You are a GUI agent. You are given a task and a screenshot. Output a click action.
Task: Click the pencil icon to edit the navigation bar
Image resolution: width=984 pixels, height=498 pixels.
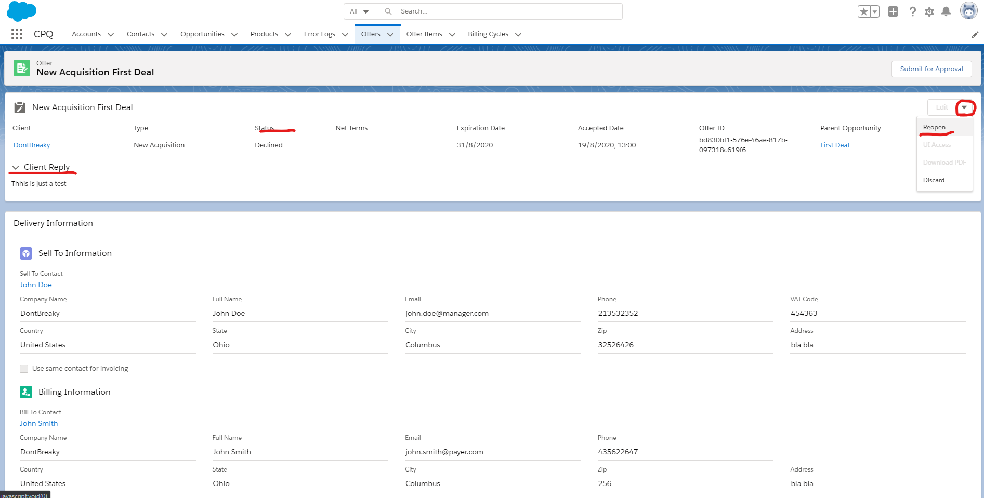click(975, 35)
